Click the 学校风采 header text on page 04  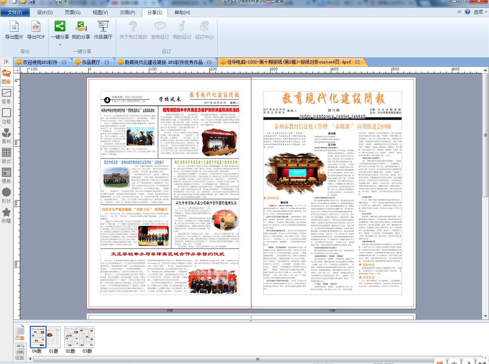(x=170, y=99)
